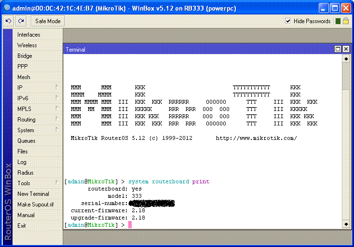354x247 pixels.
Task: Open the PPP menu
Action: click(x=23, y=67)
